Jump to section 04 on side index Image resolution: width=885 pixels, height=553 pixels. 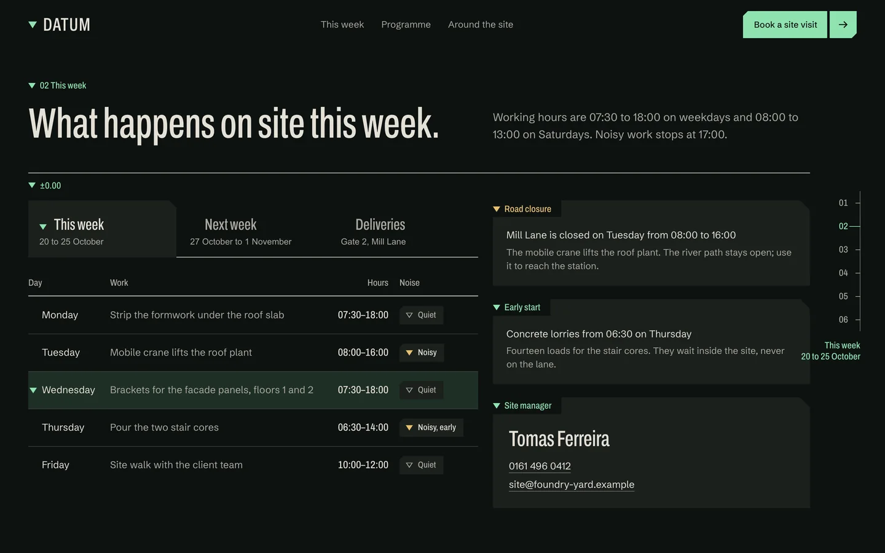point(843,273)
